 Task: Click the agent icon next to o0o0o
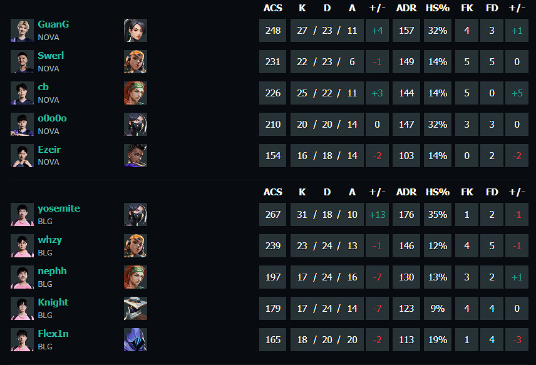click(135, 125)
